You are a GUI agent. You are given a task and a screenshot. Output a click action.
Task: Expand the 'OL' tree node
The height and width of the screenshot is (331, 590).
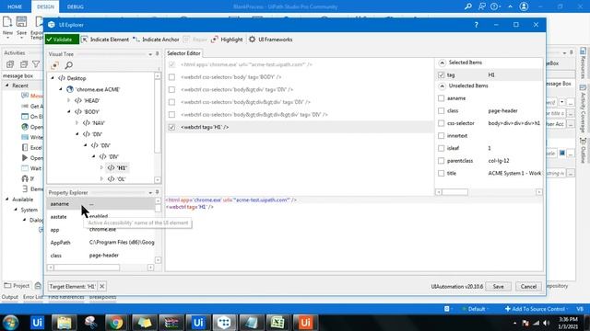click(x=101, y=179)
